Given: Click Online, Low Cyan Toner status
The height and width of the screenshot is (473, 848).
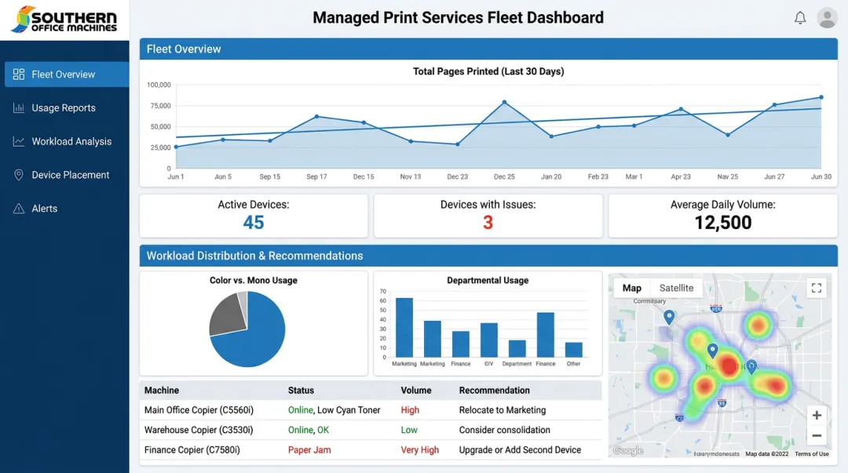Looking at the screenshot, I should [334, 409].
